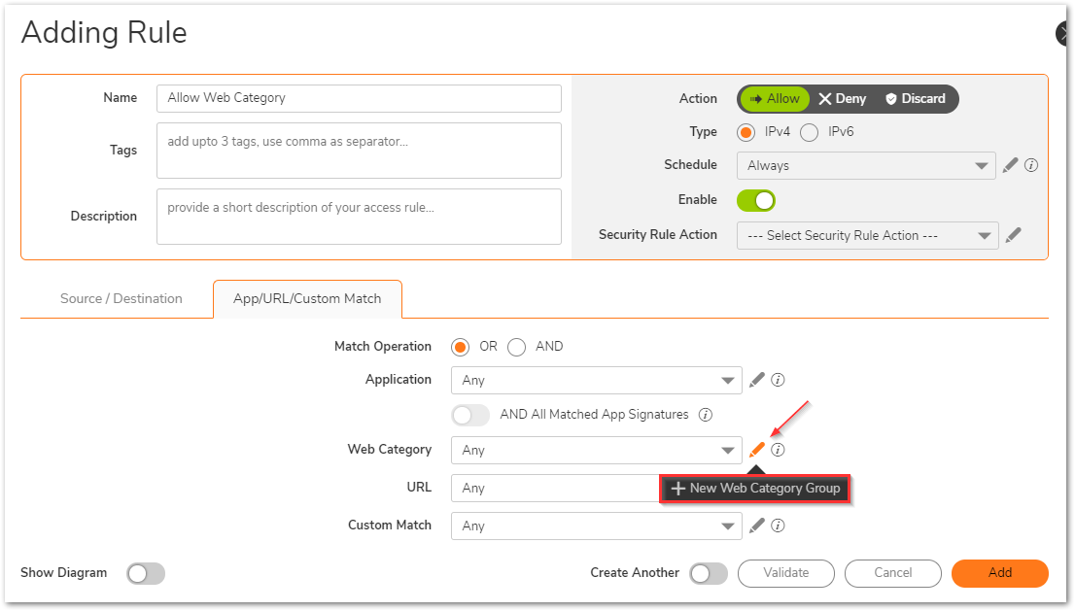
Task: Toggle AND All Matched App Signatures
Action: pos(470,415)
